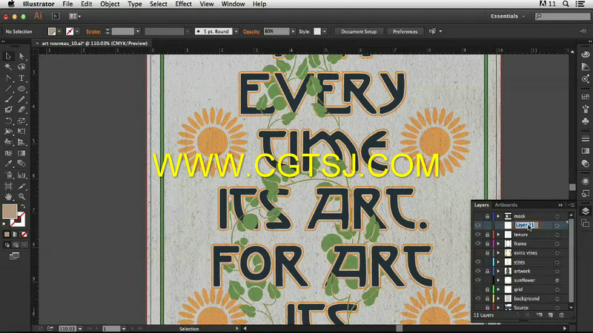This screenshot has width=593, height=333.
Task: Select the Hand tool
Action: pyautogui.click(x=8, y=197)
